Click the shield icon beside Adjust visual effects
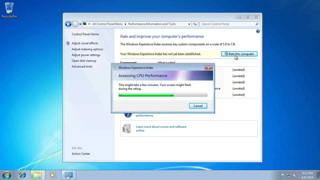Screen dimensions: 320x180 click(x=68, y=43)
